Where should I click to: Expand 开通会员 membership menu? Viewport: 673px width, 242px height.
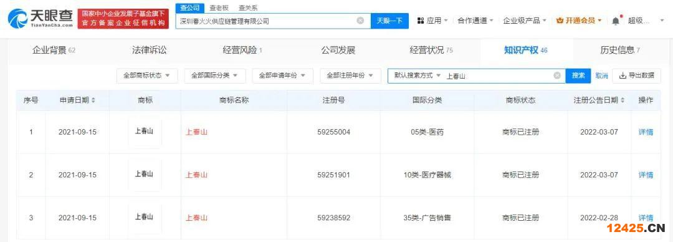pyautogui.click(x=578, y=20)
